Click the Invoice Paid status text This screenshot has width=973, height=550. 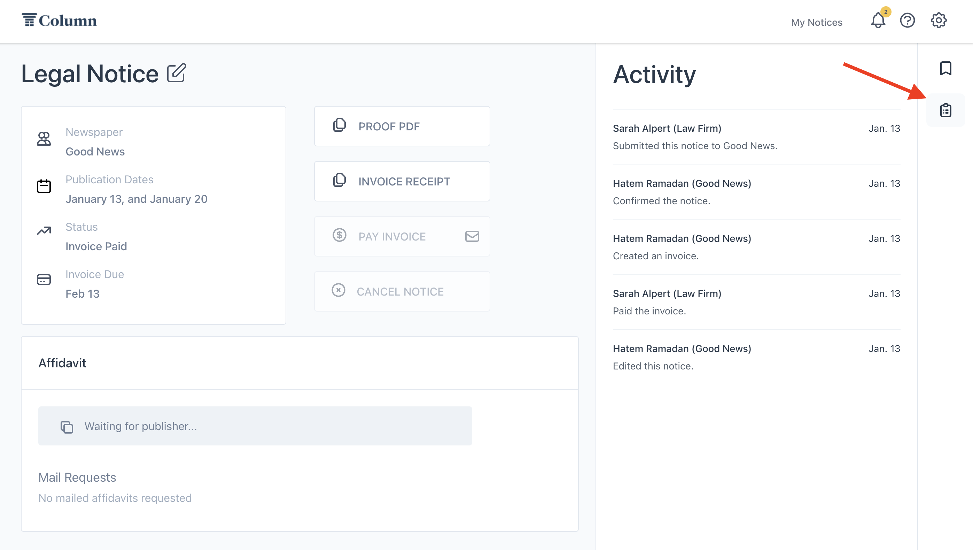[x=96, y=246]
